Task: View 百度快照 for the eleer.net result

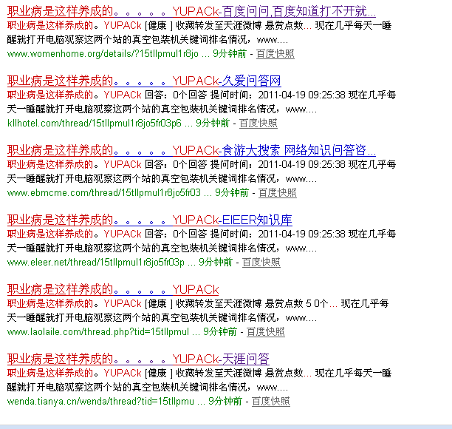Action: click(261, 263)
